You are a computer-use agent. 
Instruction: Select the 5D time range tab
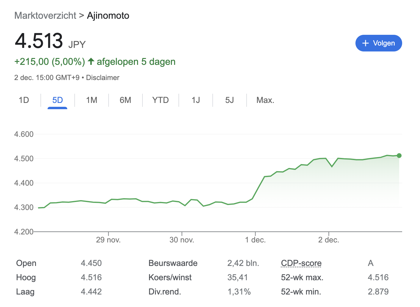tap(57, 100)
